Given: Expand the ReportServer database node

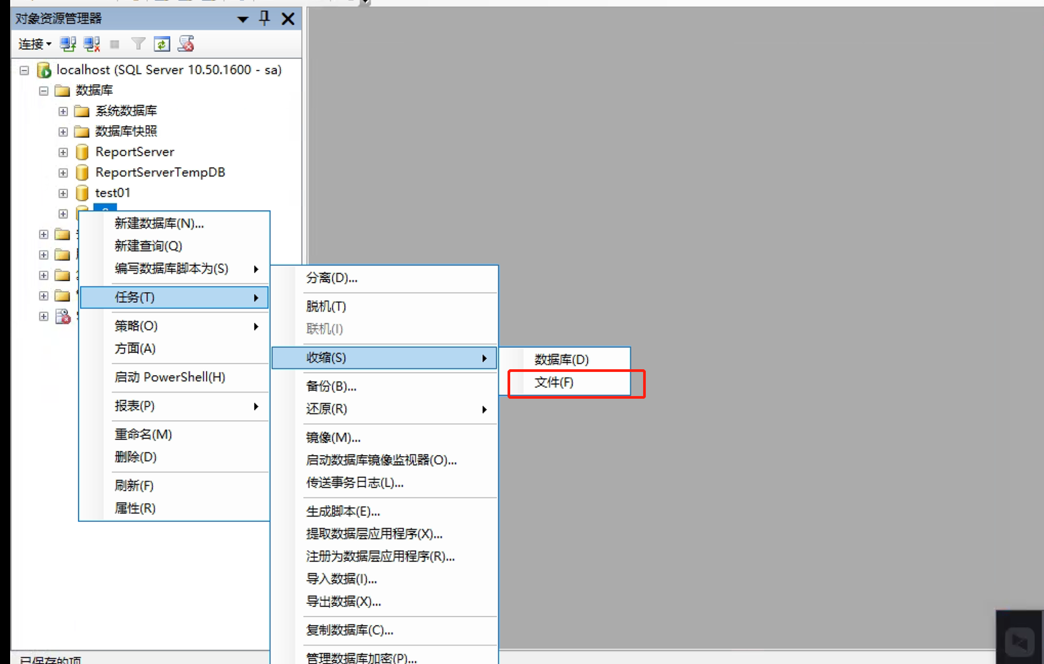Looking at the screenshot, I should tap(63, 152).
